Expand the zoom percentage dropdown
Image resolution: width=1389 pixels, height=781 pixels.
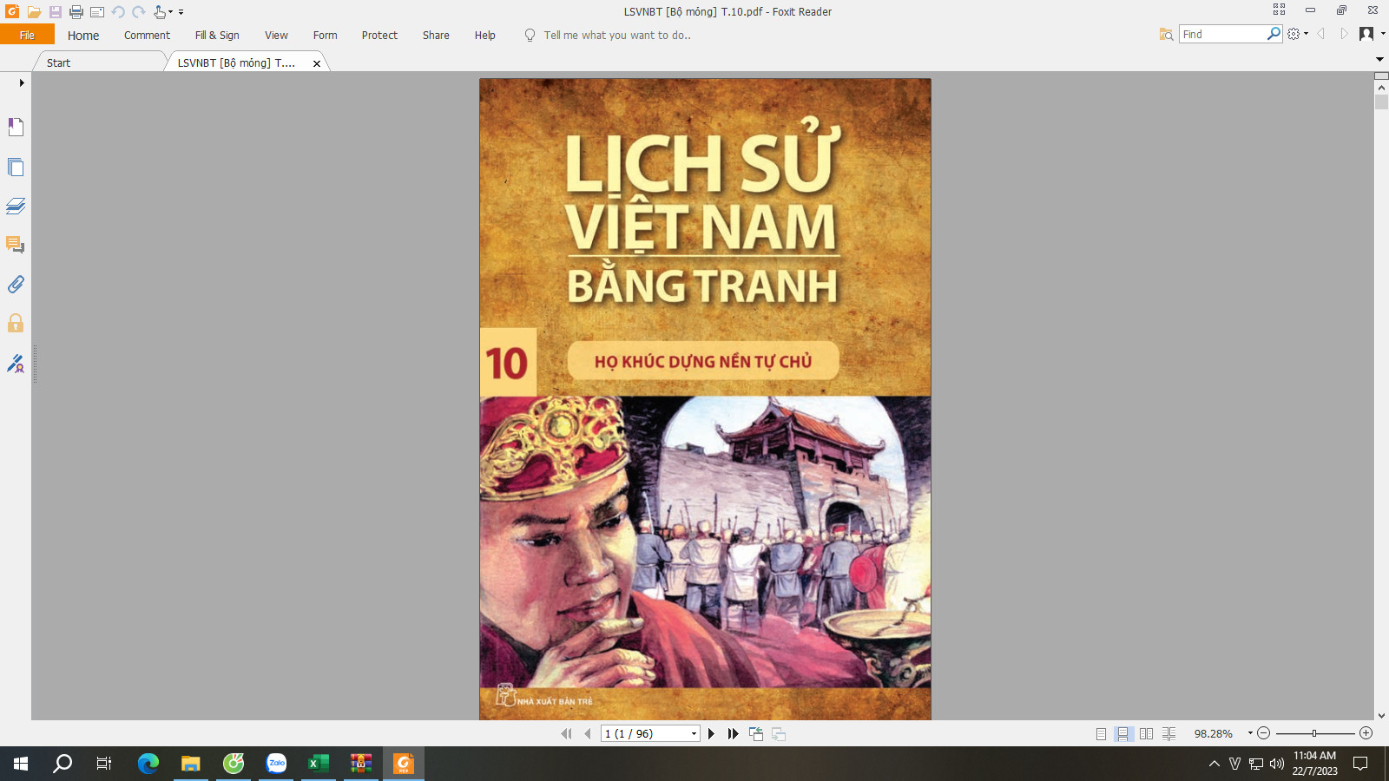pyautogui.click(x=1250, y=733)
